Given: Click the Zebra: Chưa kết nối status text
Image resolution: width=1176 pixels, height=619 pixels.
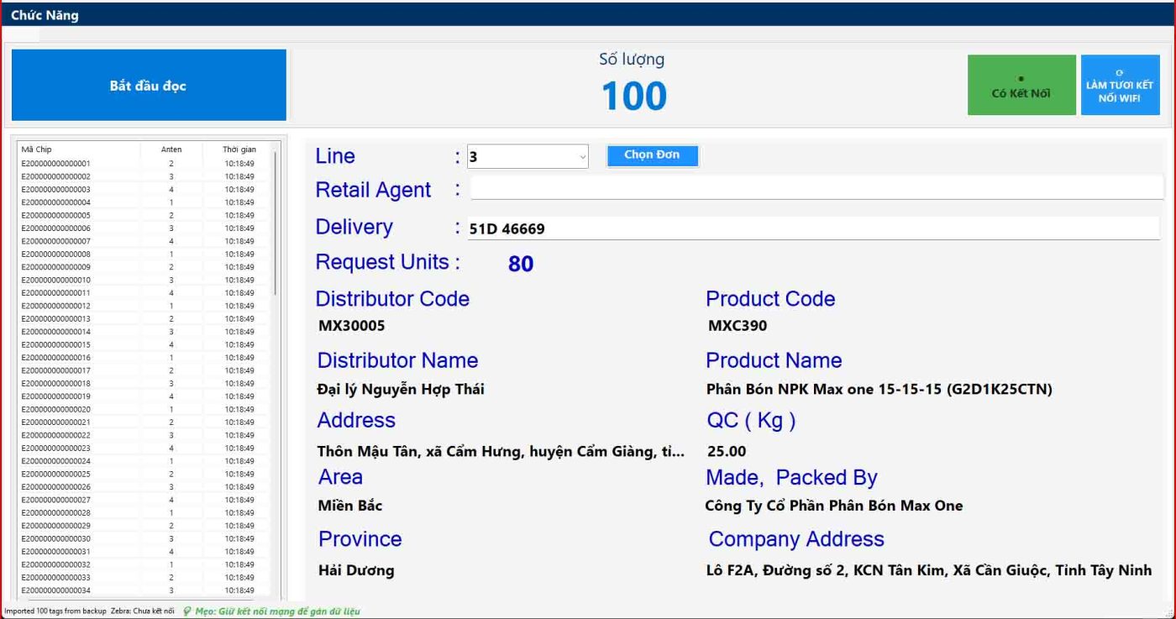Looking at the screenshot, I should [x=143, y=611].
